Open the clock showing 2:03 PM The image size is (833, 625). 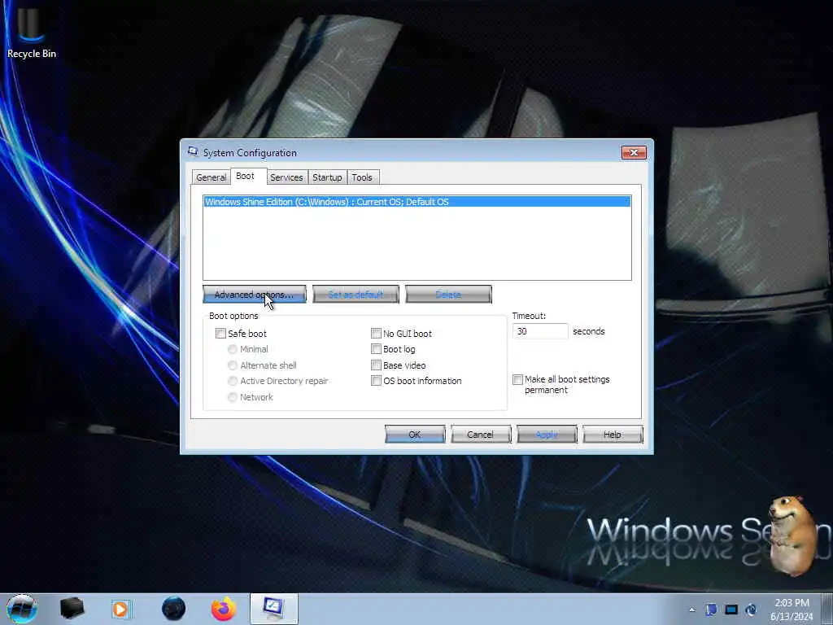(792, 609)
